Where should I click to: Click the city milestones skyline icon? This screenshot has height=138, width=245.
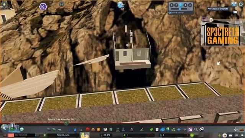pyautogui.click(x=15, y=127)
